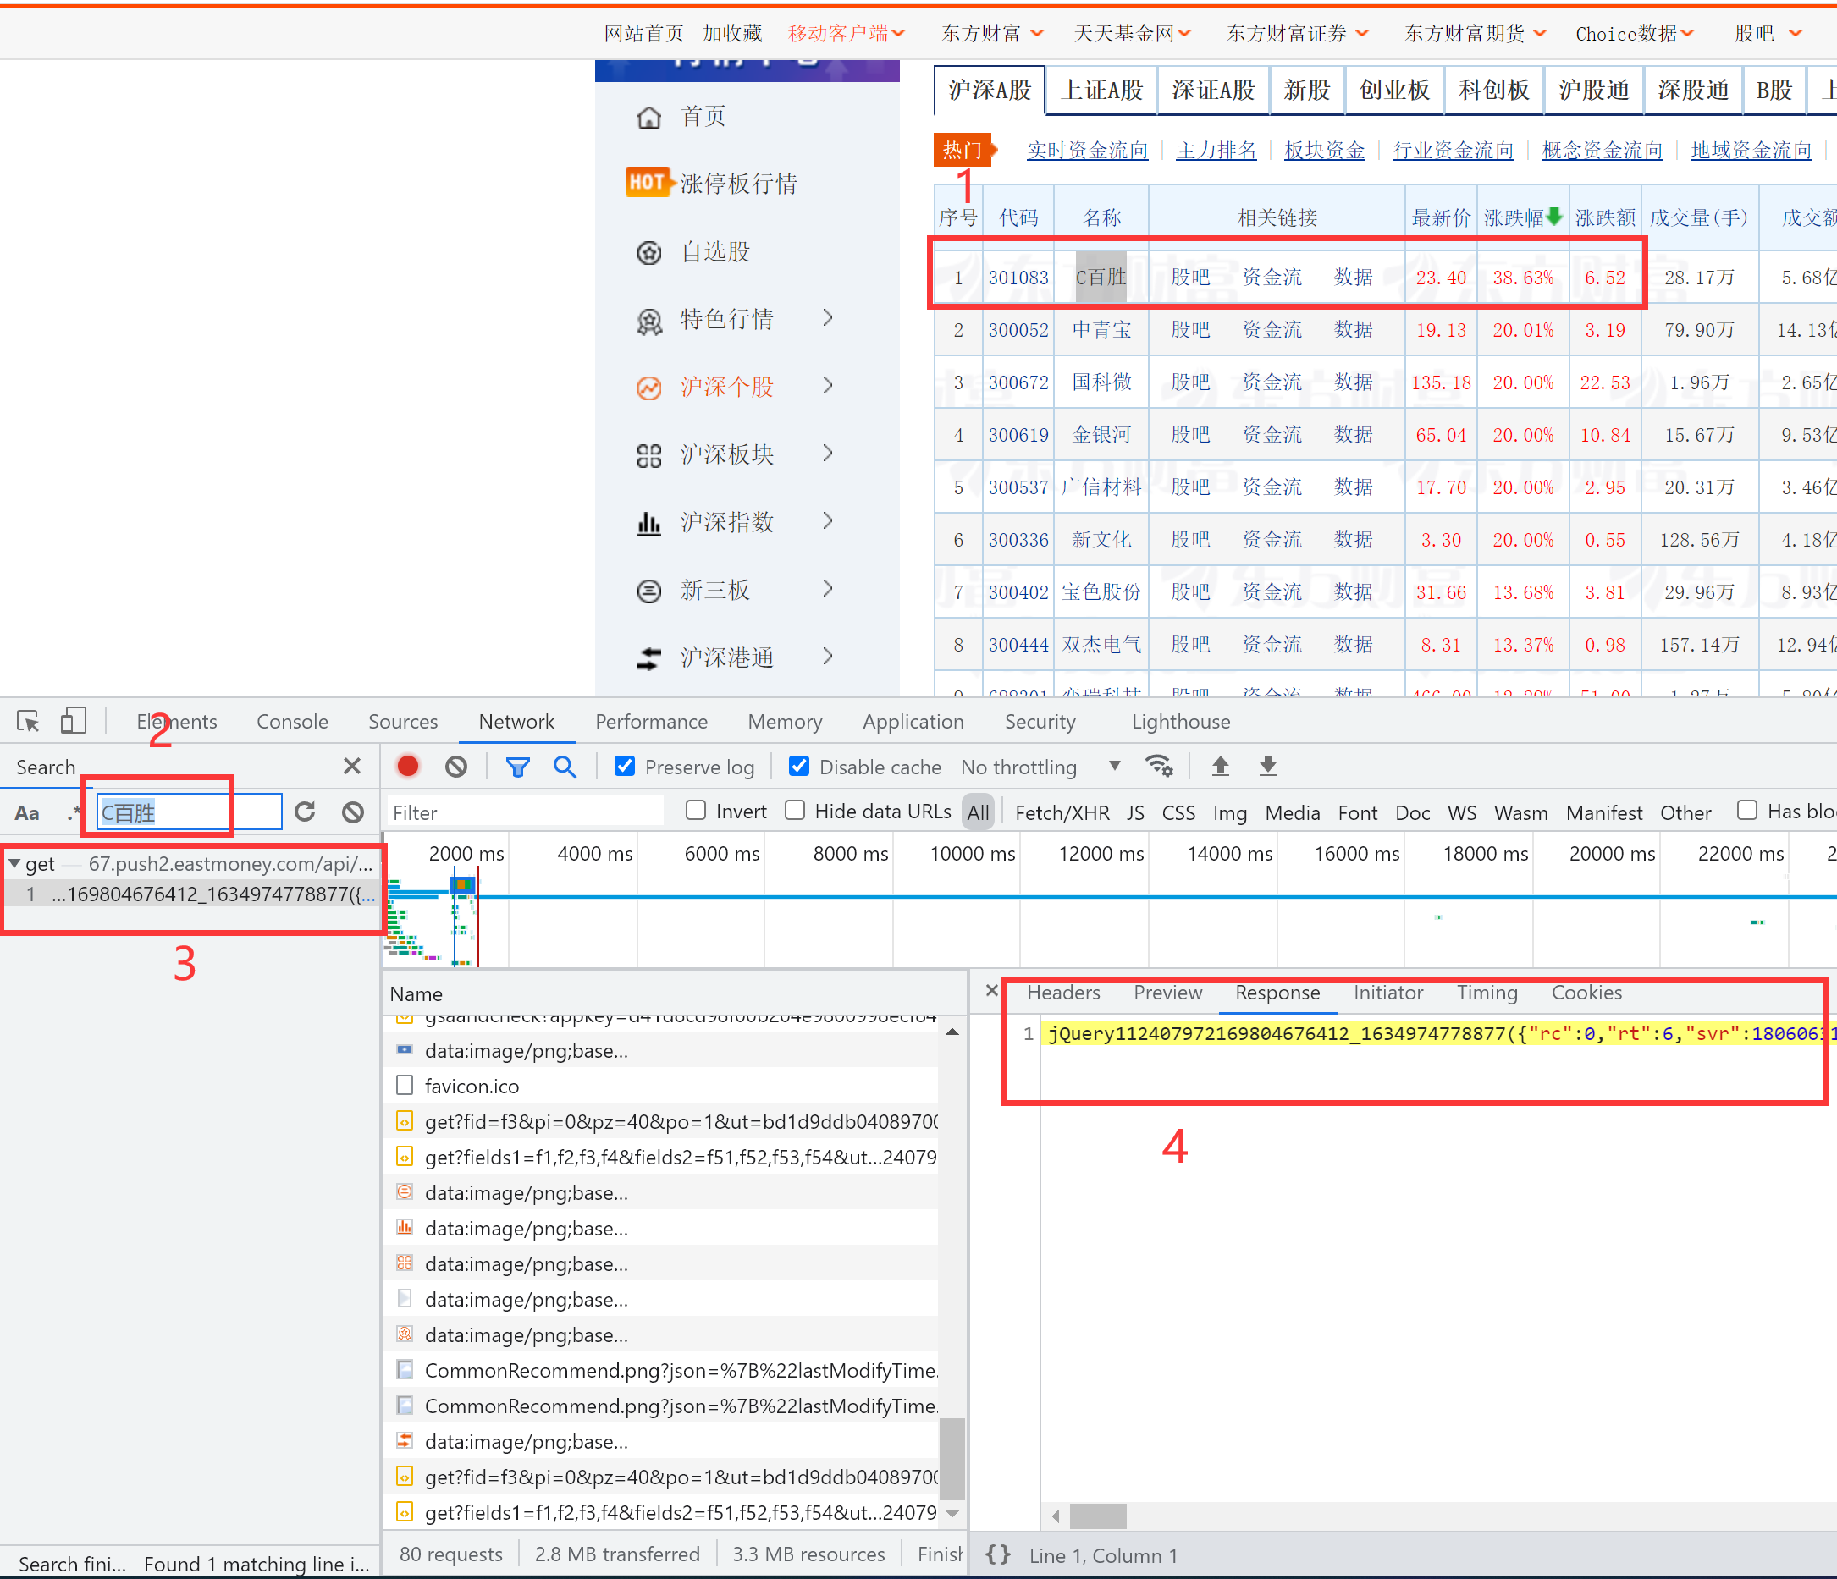Enable the Invert filter checkbox
Screen dimensions: 1837x1579
(x=696, y=811)
